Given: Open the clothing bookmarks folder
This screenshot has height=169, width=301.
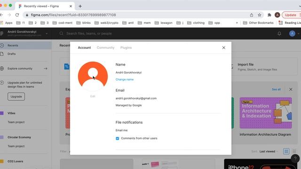Looking at the screenshot, I should (x=196, y=23).
